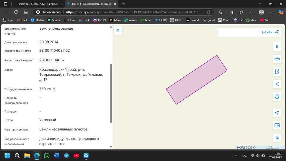Open the overview mini-map icon

click(x=277, y=125)
